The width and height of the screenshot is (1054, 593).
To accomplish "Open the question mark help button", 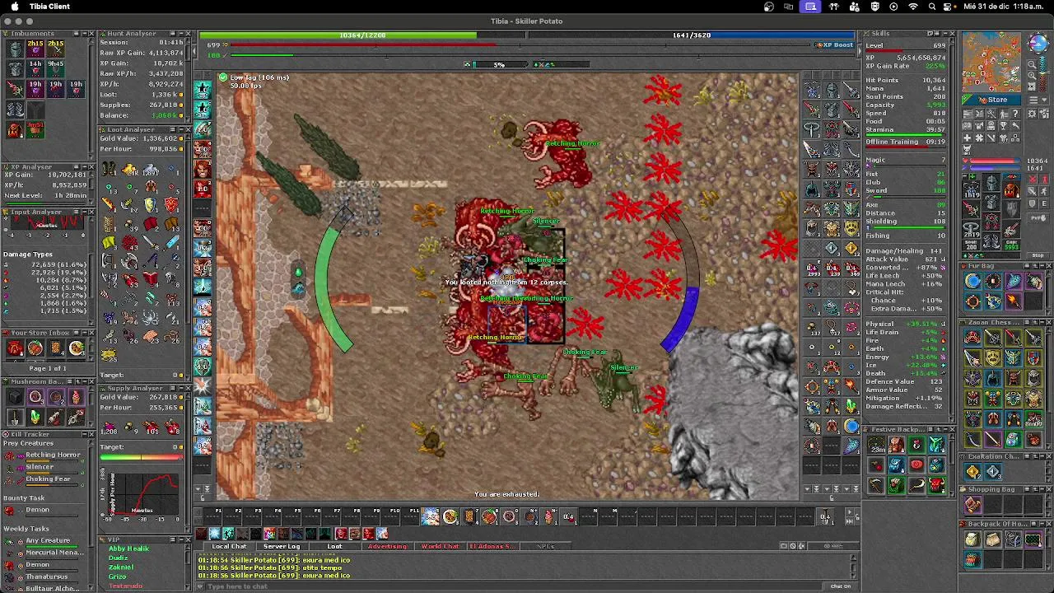I will click(x=1015, y=114).
